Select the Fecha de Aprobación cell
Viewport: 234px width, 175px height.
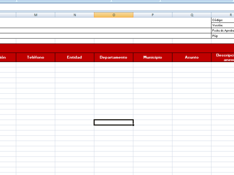coord(223,30)
